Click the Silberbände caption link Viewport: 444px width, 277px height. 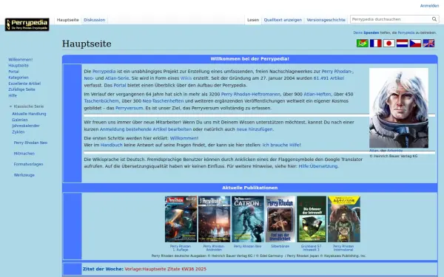(x=280, y=247)
